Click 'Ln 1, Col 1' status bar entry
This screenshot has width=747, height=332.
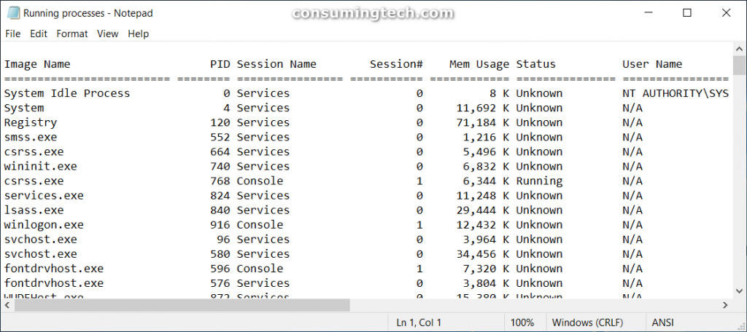click(x=419, y=323)
